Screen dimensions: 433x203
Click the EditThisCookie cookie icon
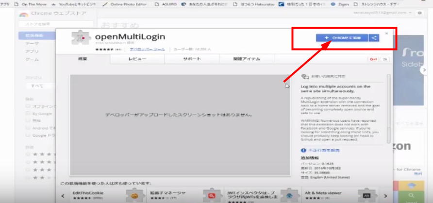tap(135, 196)
